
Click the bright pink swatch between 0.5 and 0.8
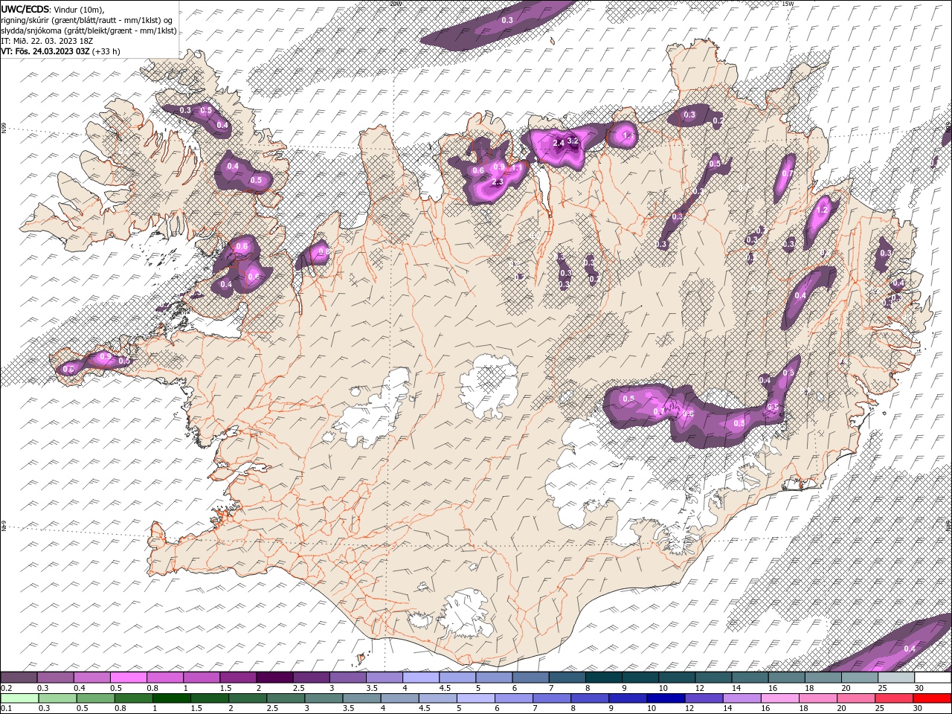click(x=129, y=678)
